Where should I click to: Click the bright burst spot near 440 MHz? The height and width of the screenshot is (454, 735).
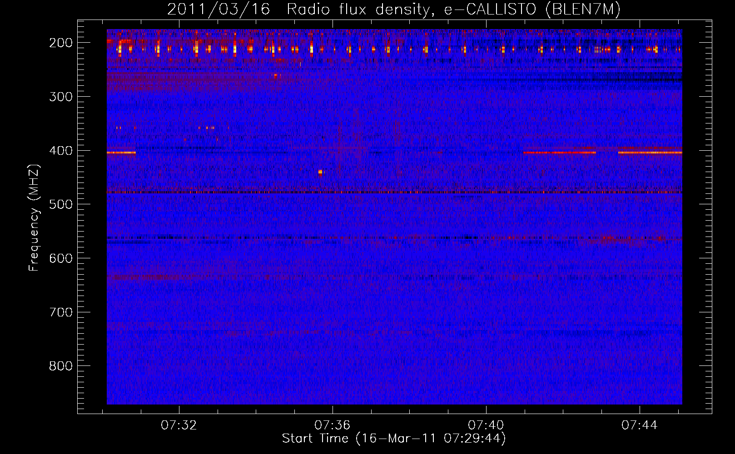point(320,172)
